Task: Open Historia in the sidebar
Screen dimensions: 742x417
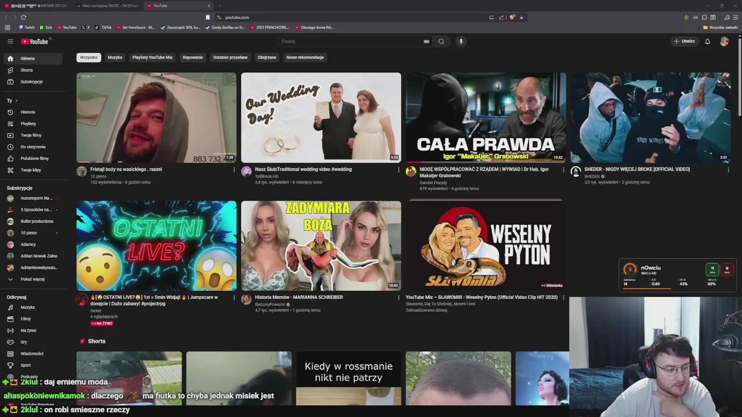Action: coord(32,112)
